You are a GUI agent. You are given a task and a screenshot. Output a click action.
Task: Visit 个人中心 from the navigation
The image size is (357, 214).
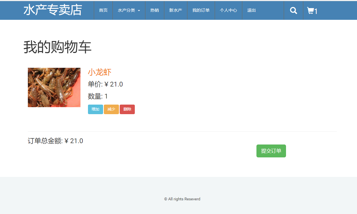point(228,10)
